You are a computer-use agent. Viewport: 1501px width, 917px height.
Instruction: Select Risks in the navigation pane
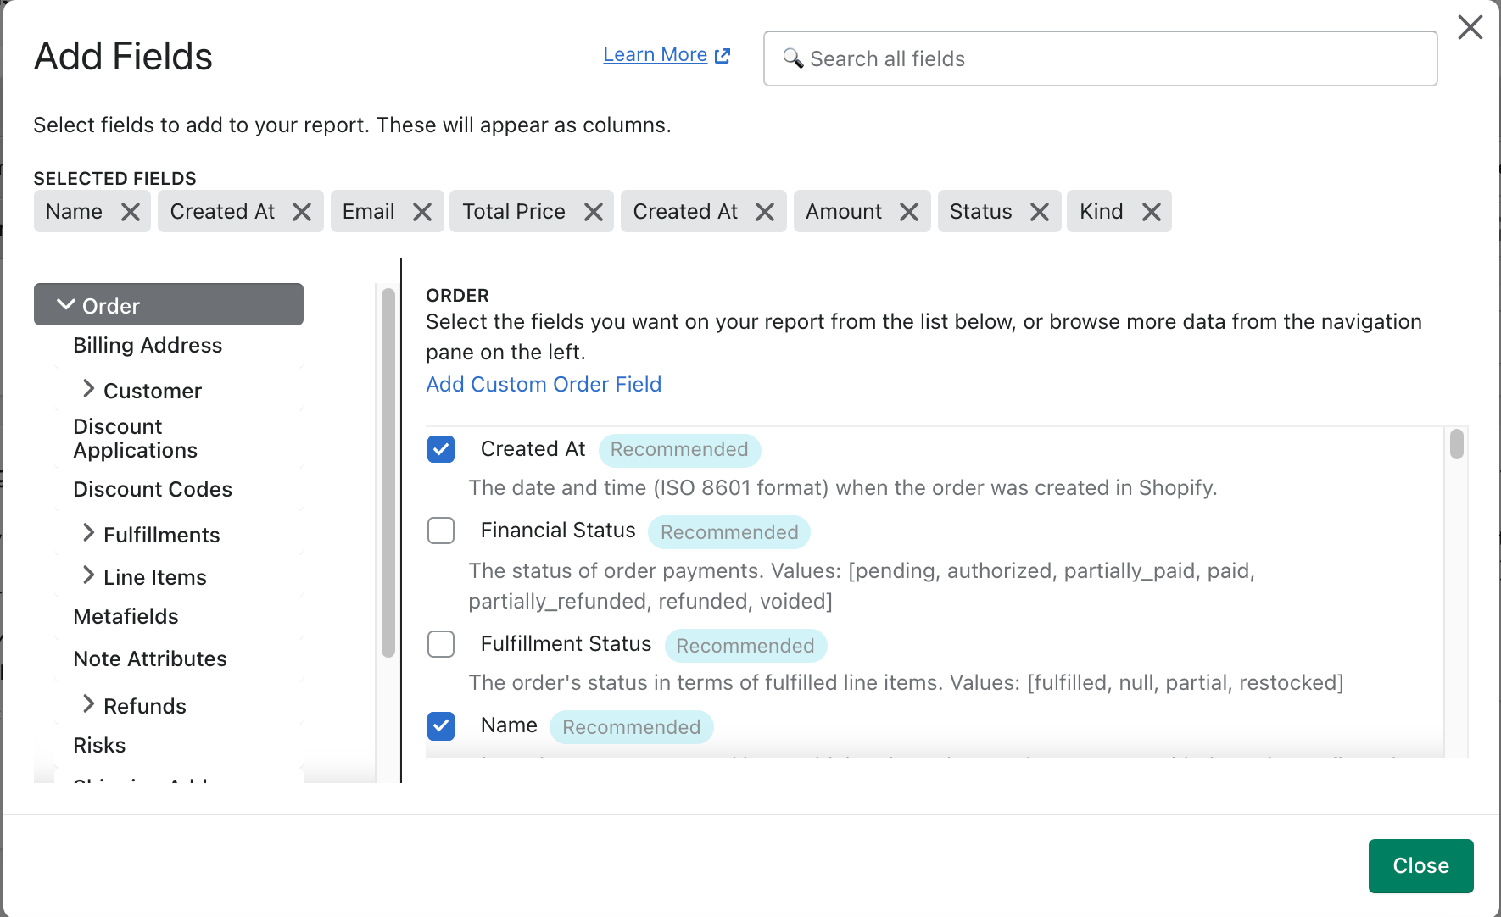[x=99, y=746]
